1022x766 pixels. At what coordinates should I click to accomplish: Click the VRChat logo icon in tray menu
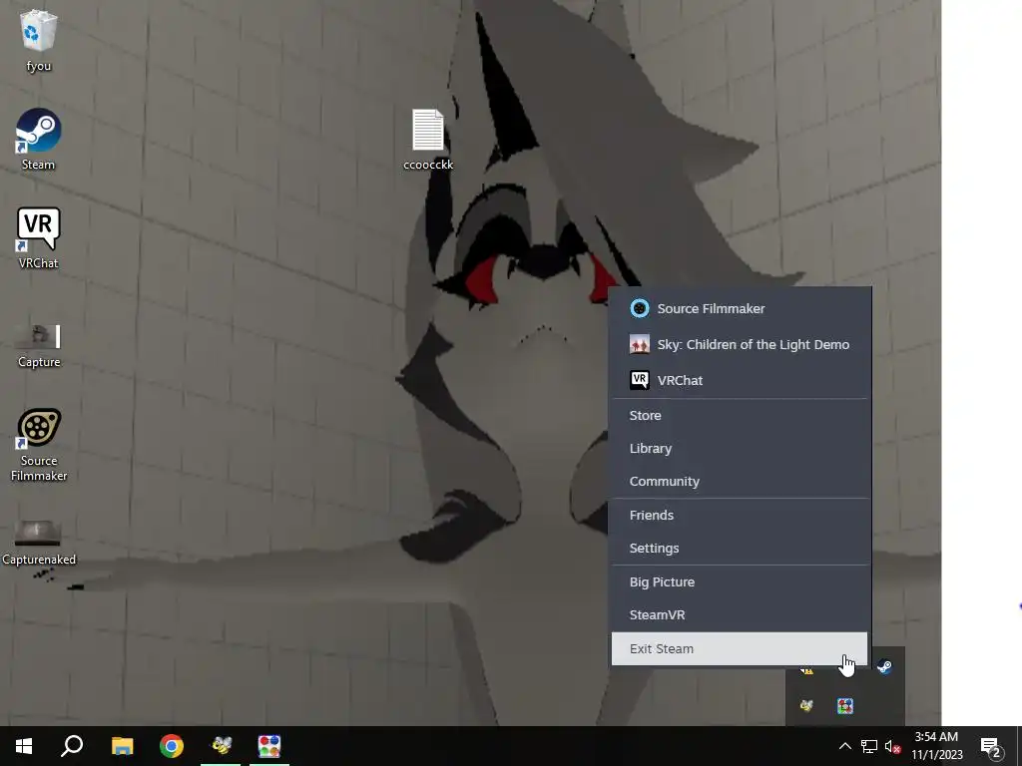point(640,380)
